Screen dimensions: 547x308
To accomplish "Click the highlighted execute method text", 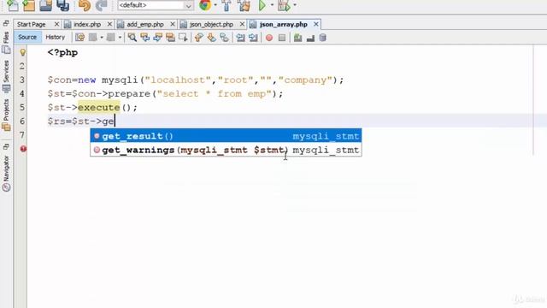I will 99,107.
